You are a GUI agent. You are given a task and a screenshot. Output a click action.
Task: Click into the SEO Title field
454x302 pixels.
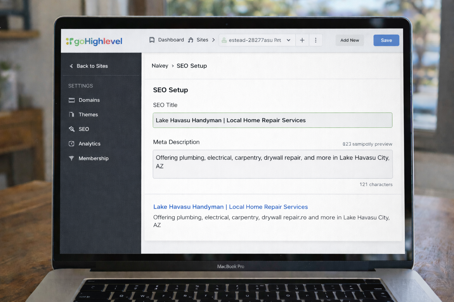(x=272, y=120)
